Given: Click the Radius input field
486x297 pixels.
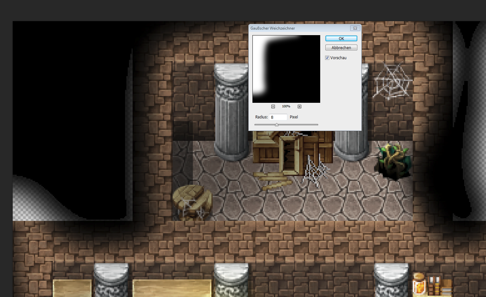Looking at the screenshot, I should (278, 117).
